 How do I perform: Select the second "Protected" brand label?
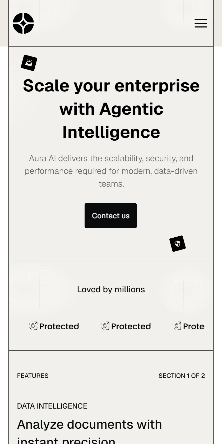(x=131, y=326)
